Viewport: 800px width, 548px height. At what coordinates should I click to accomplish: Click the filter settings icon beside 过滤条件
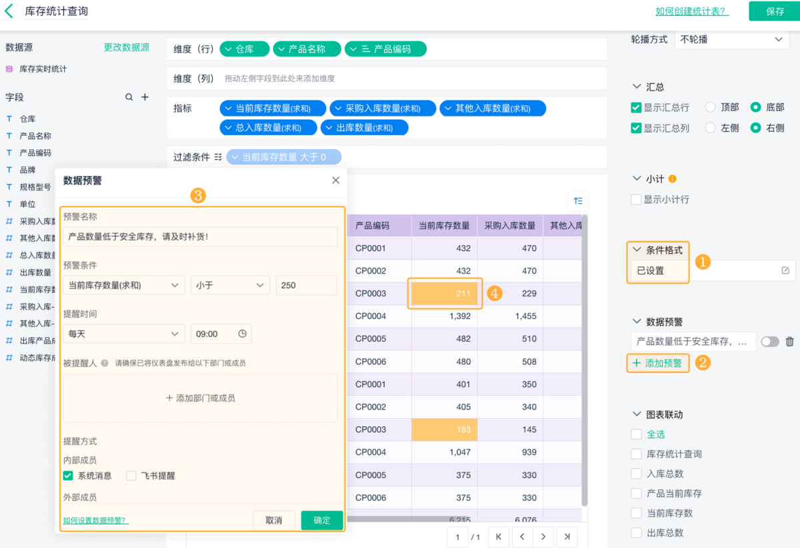[x=217, y=157]
